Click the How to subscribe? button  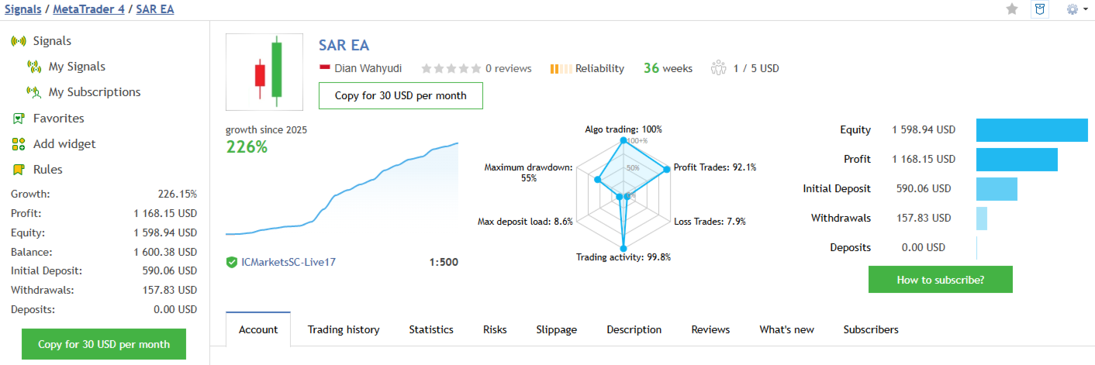[x=941, y=280]
